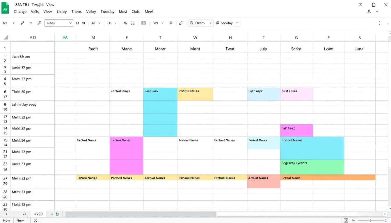This screenshot has width=391, height=223.
Task: Switch to the 'How' tab
Action: (6, 220)
